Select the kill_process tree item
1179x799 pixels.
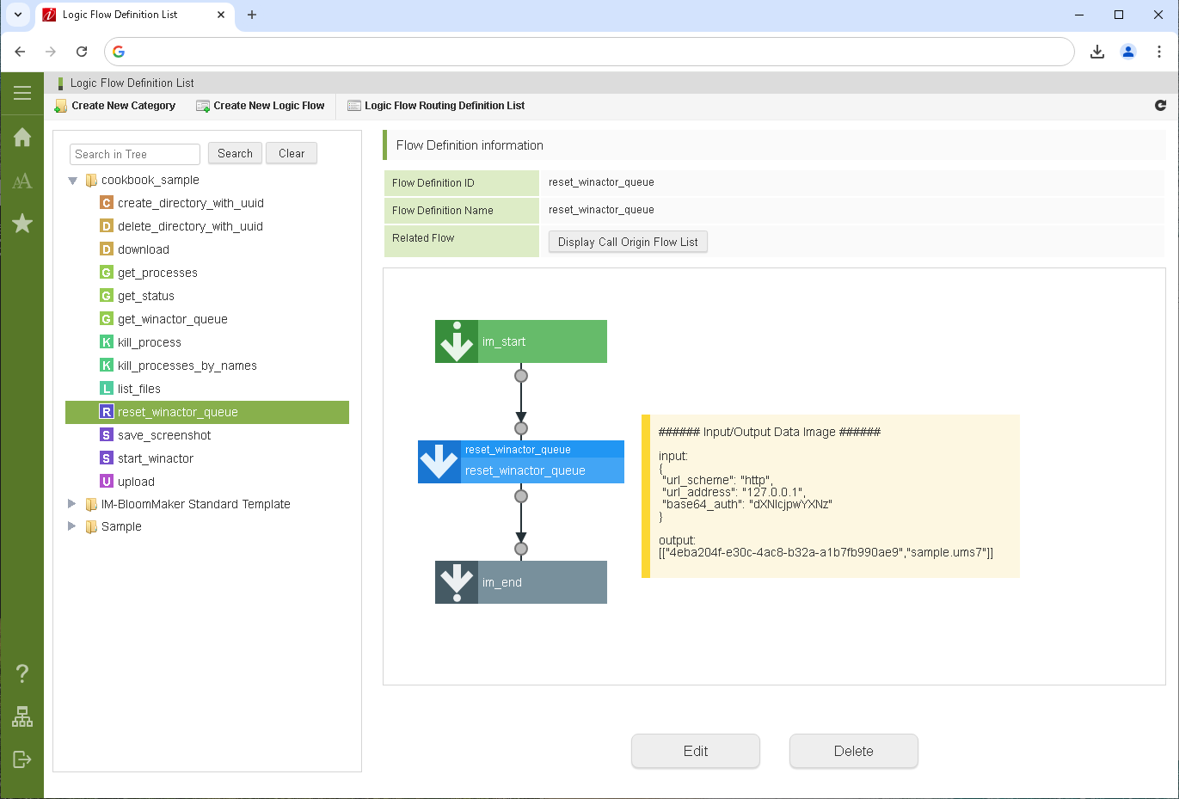(x=150, y=342)
